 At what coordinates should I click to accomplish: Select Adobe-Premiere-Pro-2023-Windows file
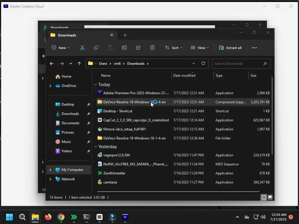(x=183, y=93)
